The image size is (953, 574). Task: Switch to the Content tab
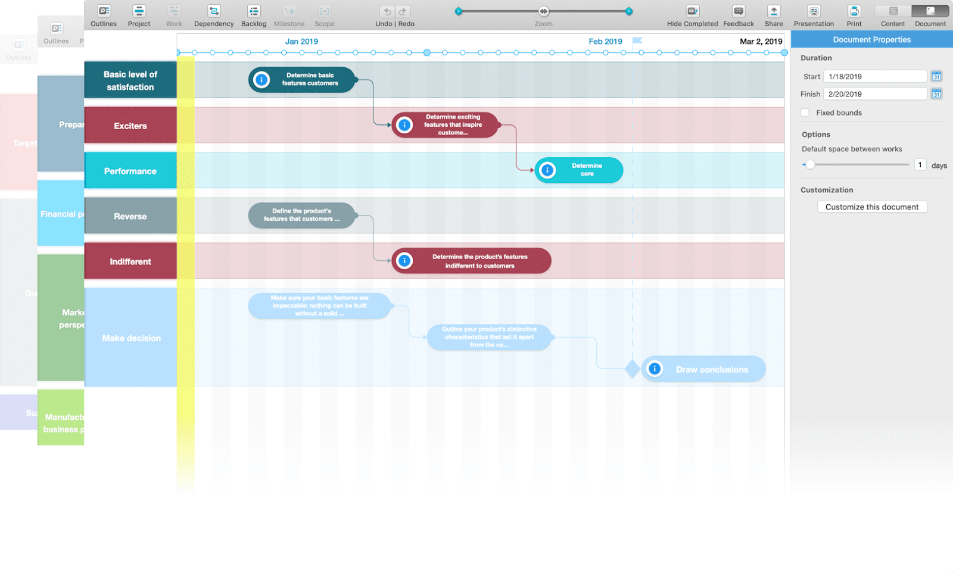click(x=893, y=11)
